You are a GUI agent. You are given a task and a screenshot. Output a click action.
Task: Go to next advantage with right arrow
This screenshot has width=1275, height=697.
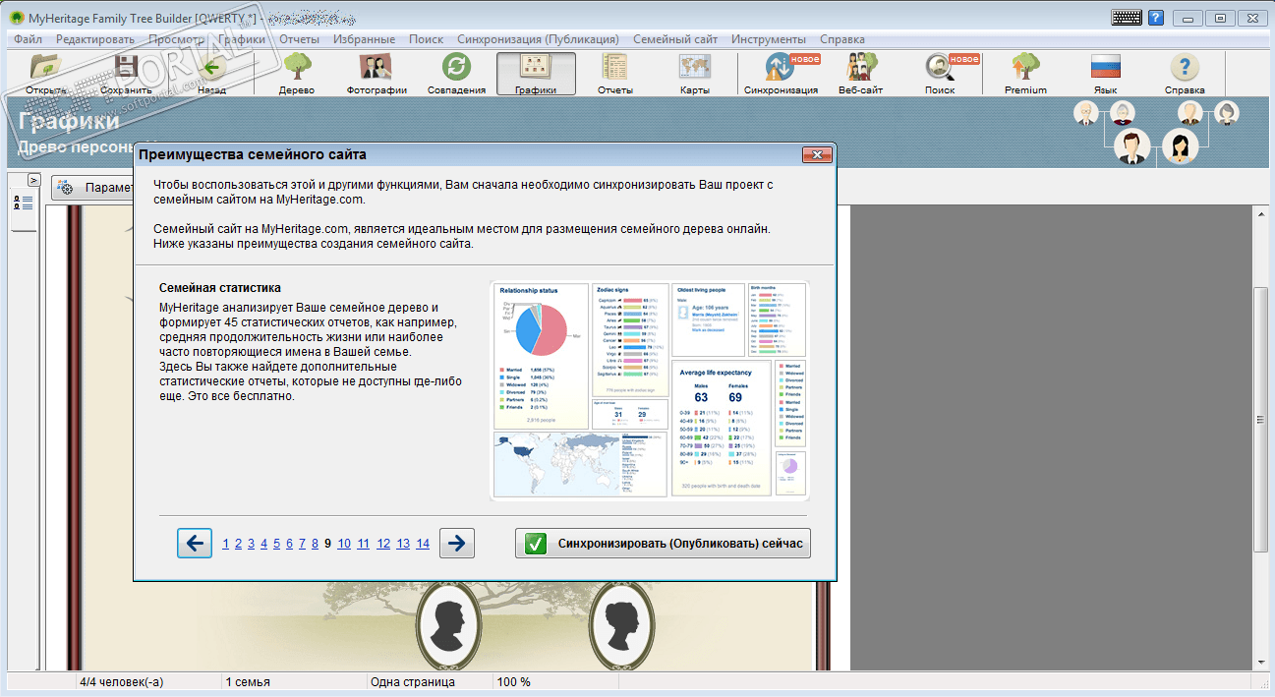point(457,543)
